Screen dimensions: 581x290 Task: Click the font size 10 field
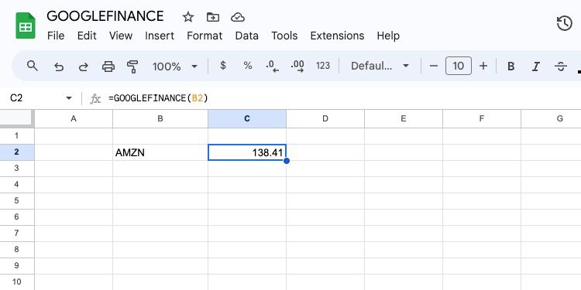point(459,67)
